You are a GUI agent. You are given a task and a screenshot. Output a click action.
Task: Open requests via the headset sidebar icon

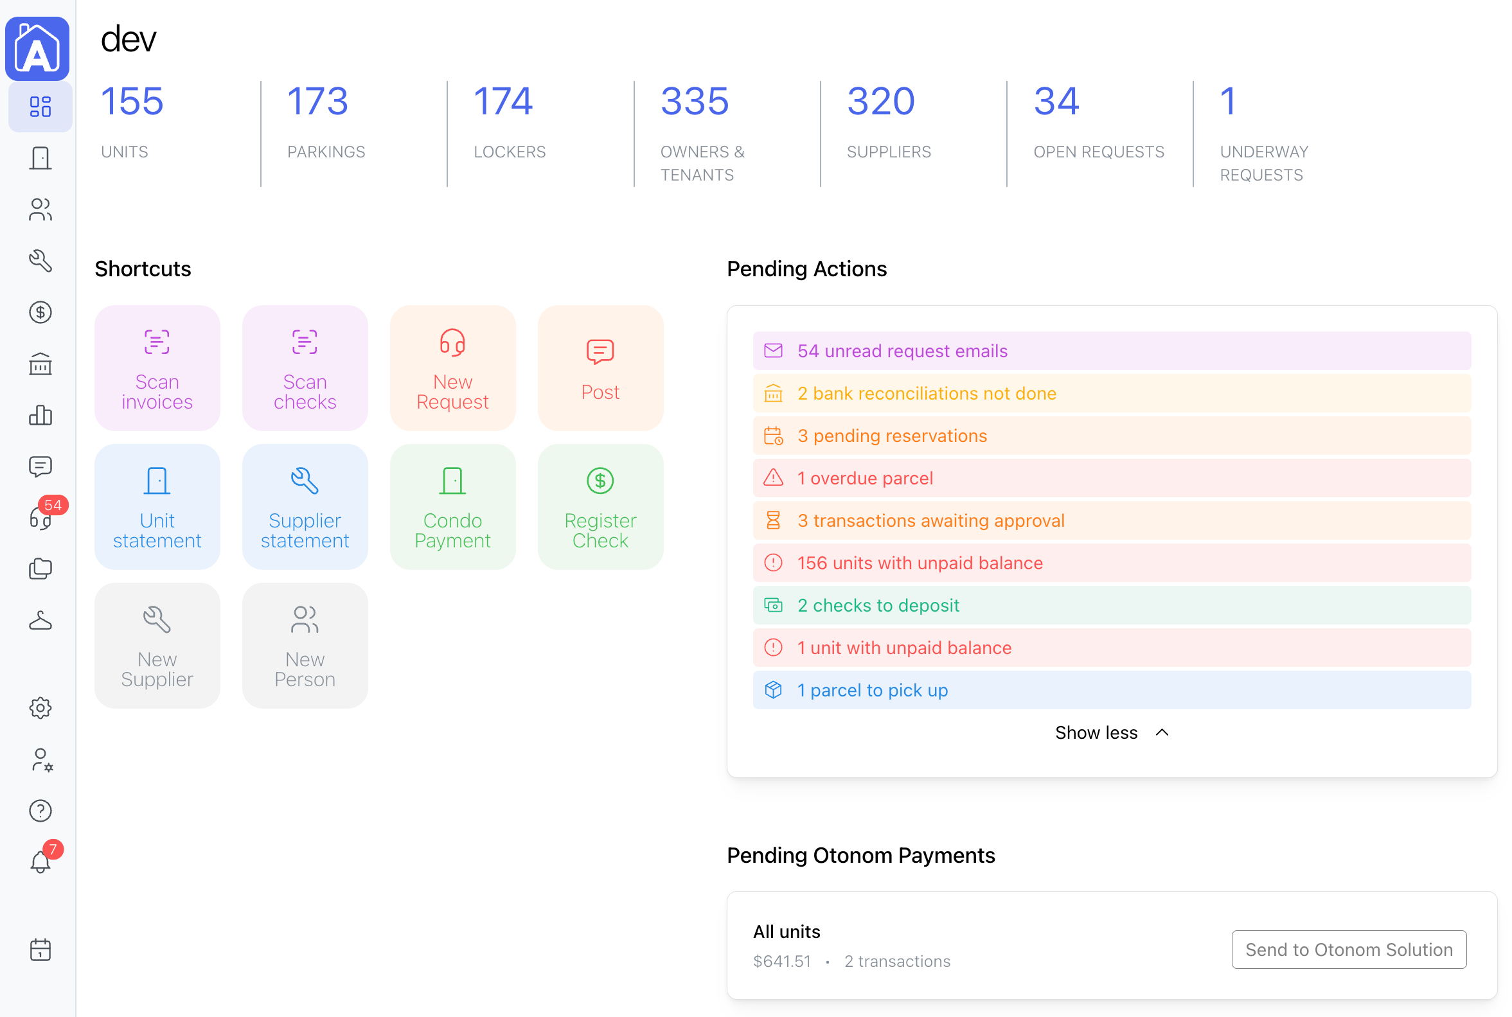point(40,519)
